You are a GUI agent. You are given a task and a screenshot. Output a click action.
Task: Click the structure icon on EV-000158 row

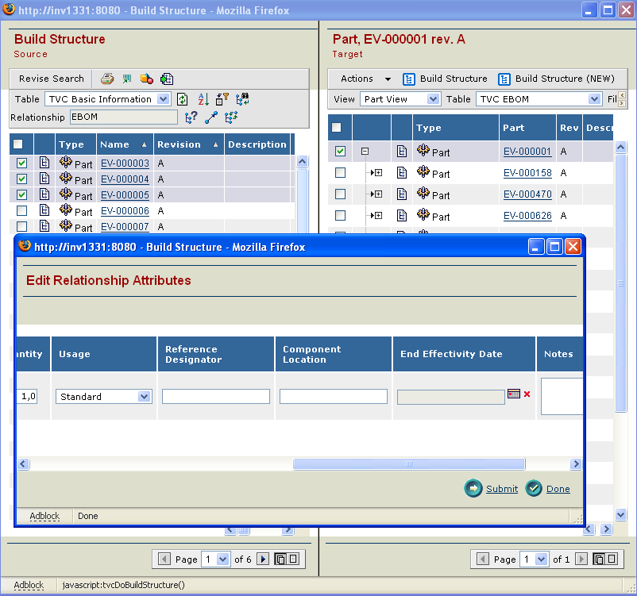(x=402, y=173)
